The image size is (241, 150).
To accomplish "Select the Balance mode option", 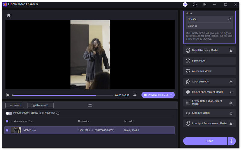I will pos(192,26).
